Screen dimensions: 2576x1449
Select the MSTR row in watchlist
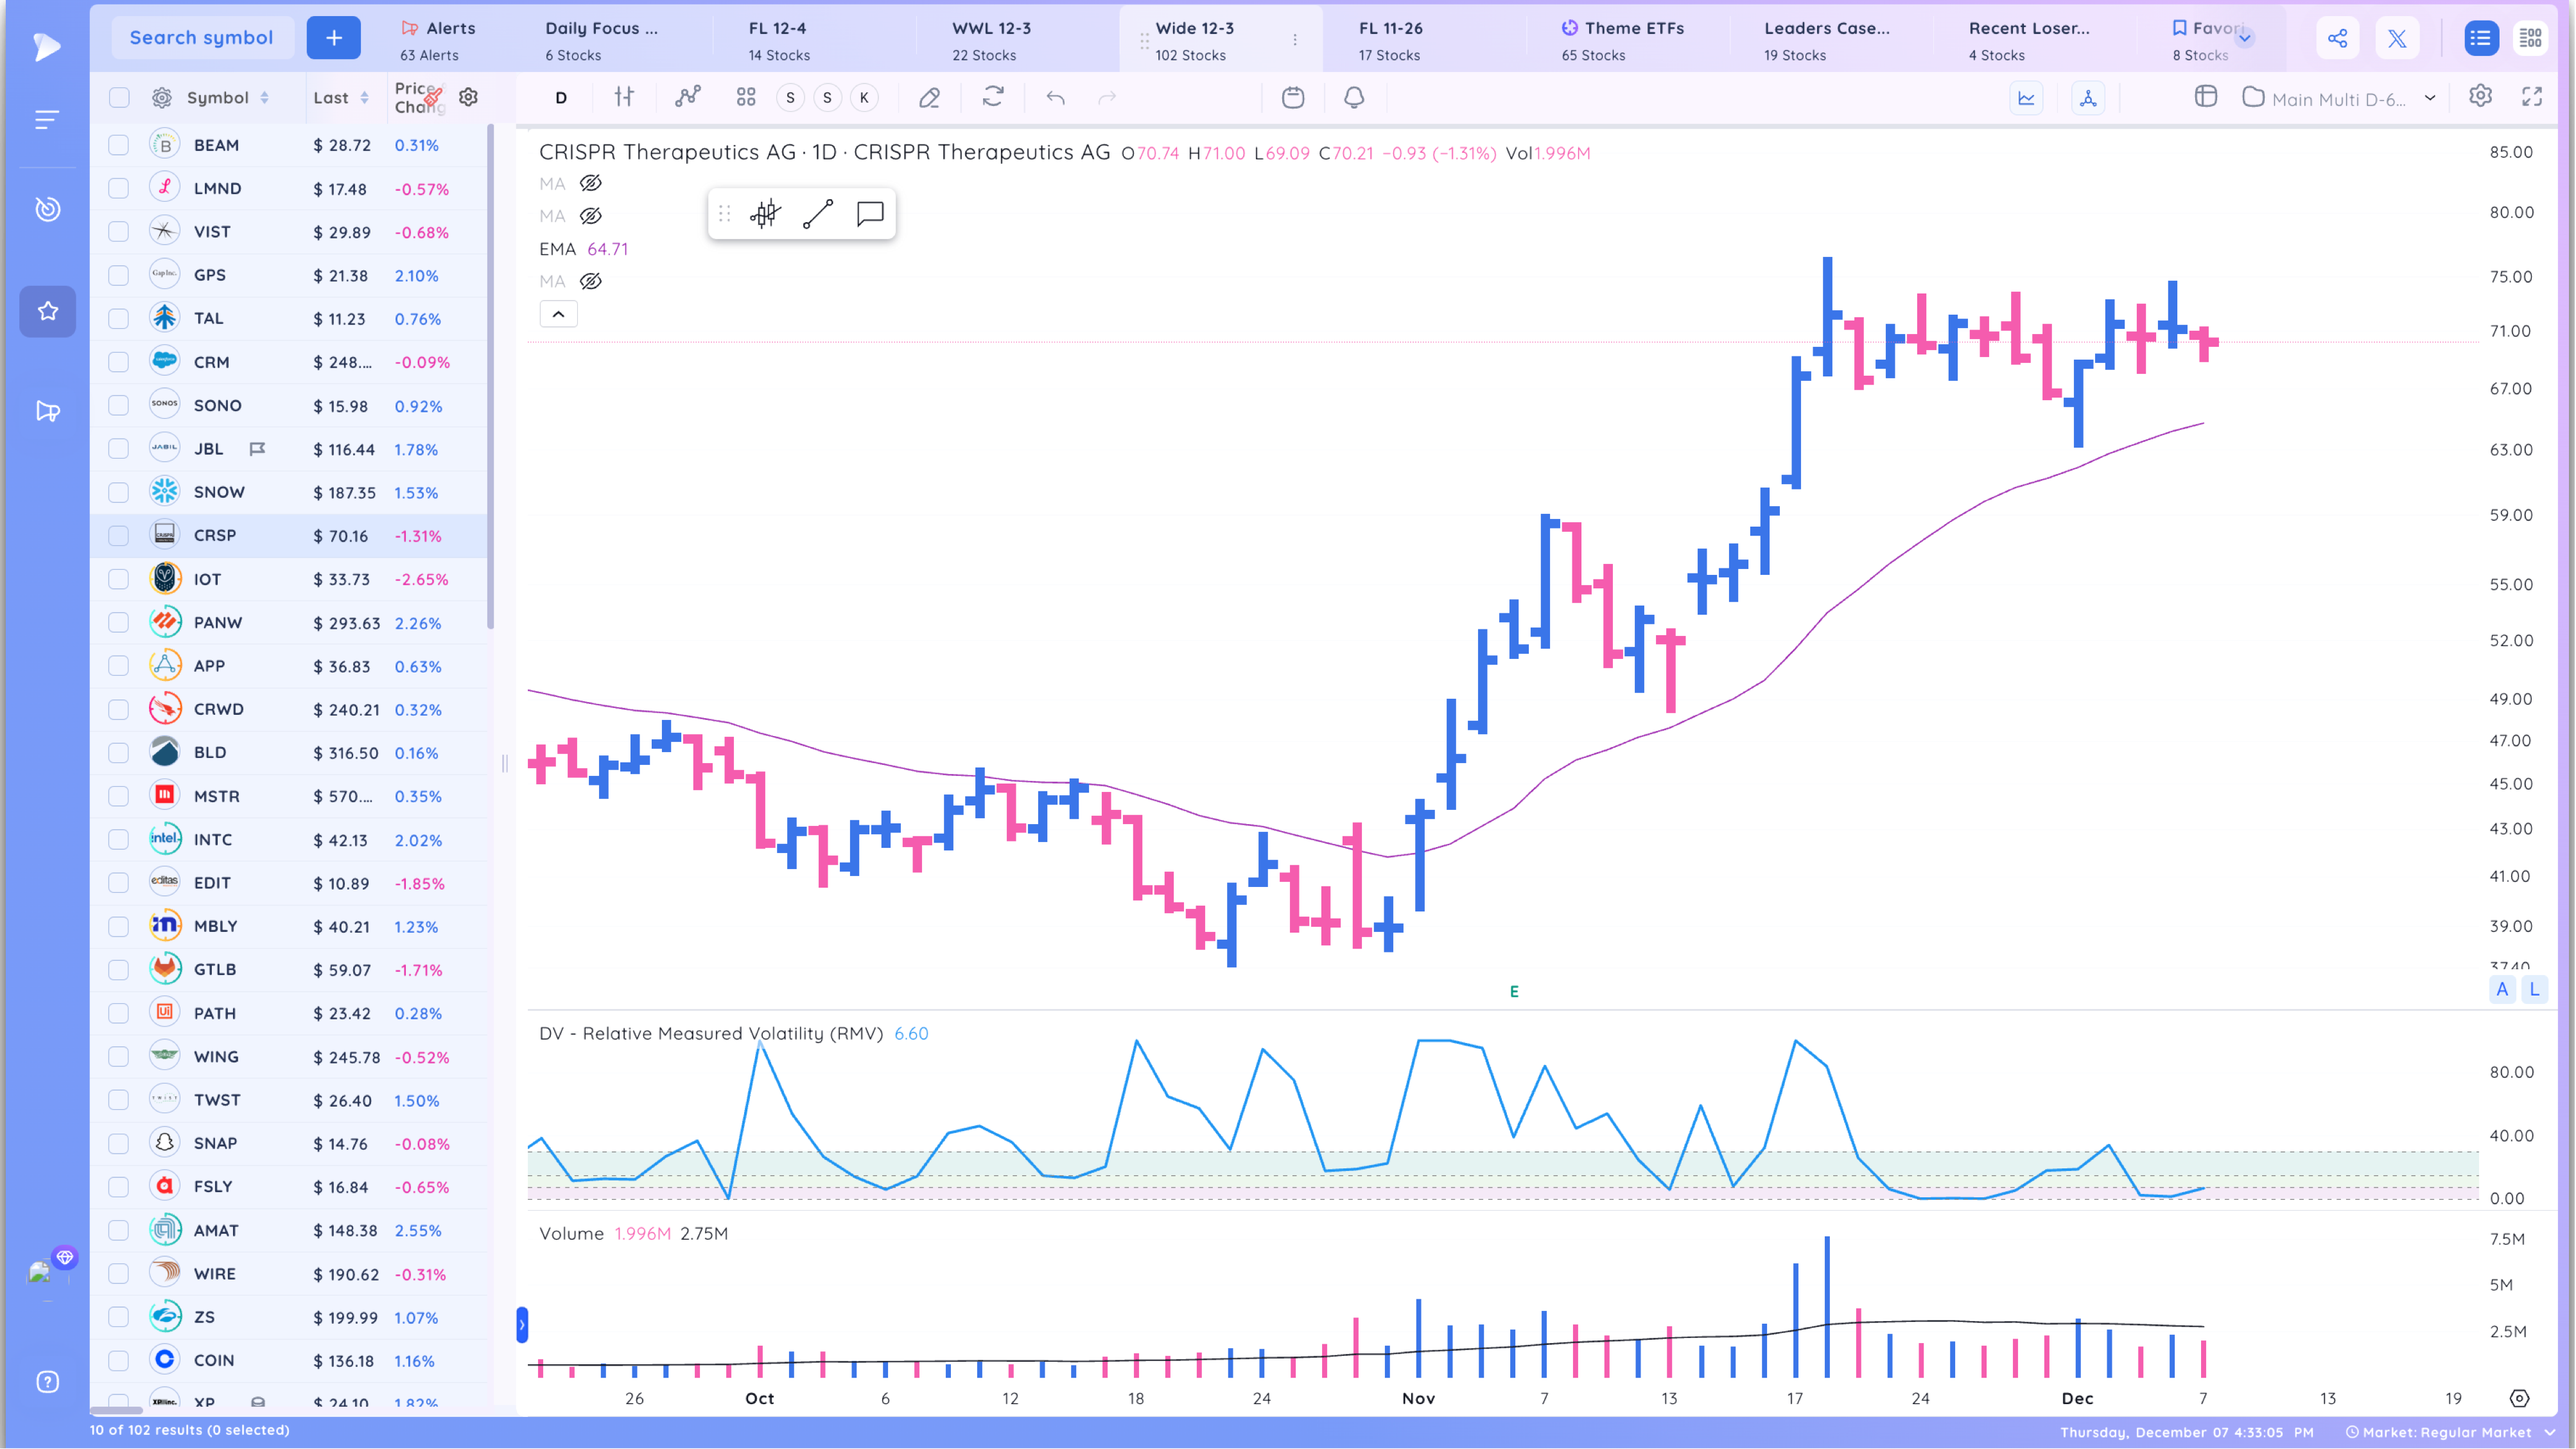point(290,796)
